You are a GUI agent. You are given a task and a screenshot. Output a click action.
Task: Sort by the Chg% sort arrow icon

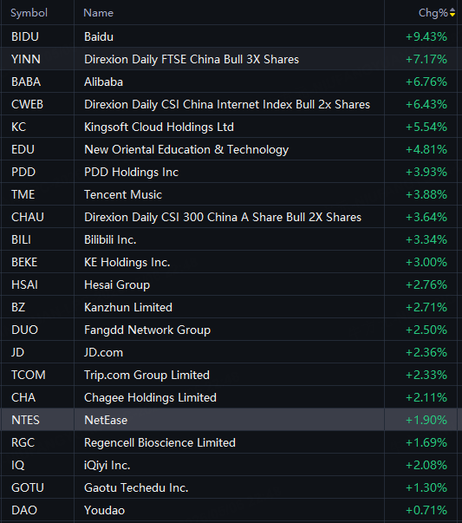[x=452, y=13]
